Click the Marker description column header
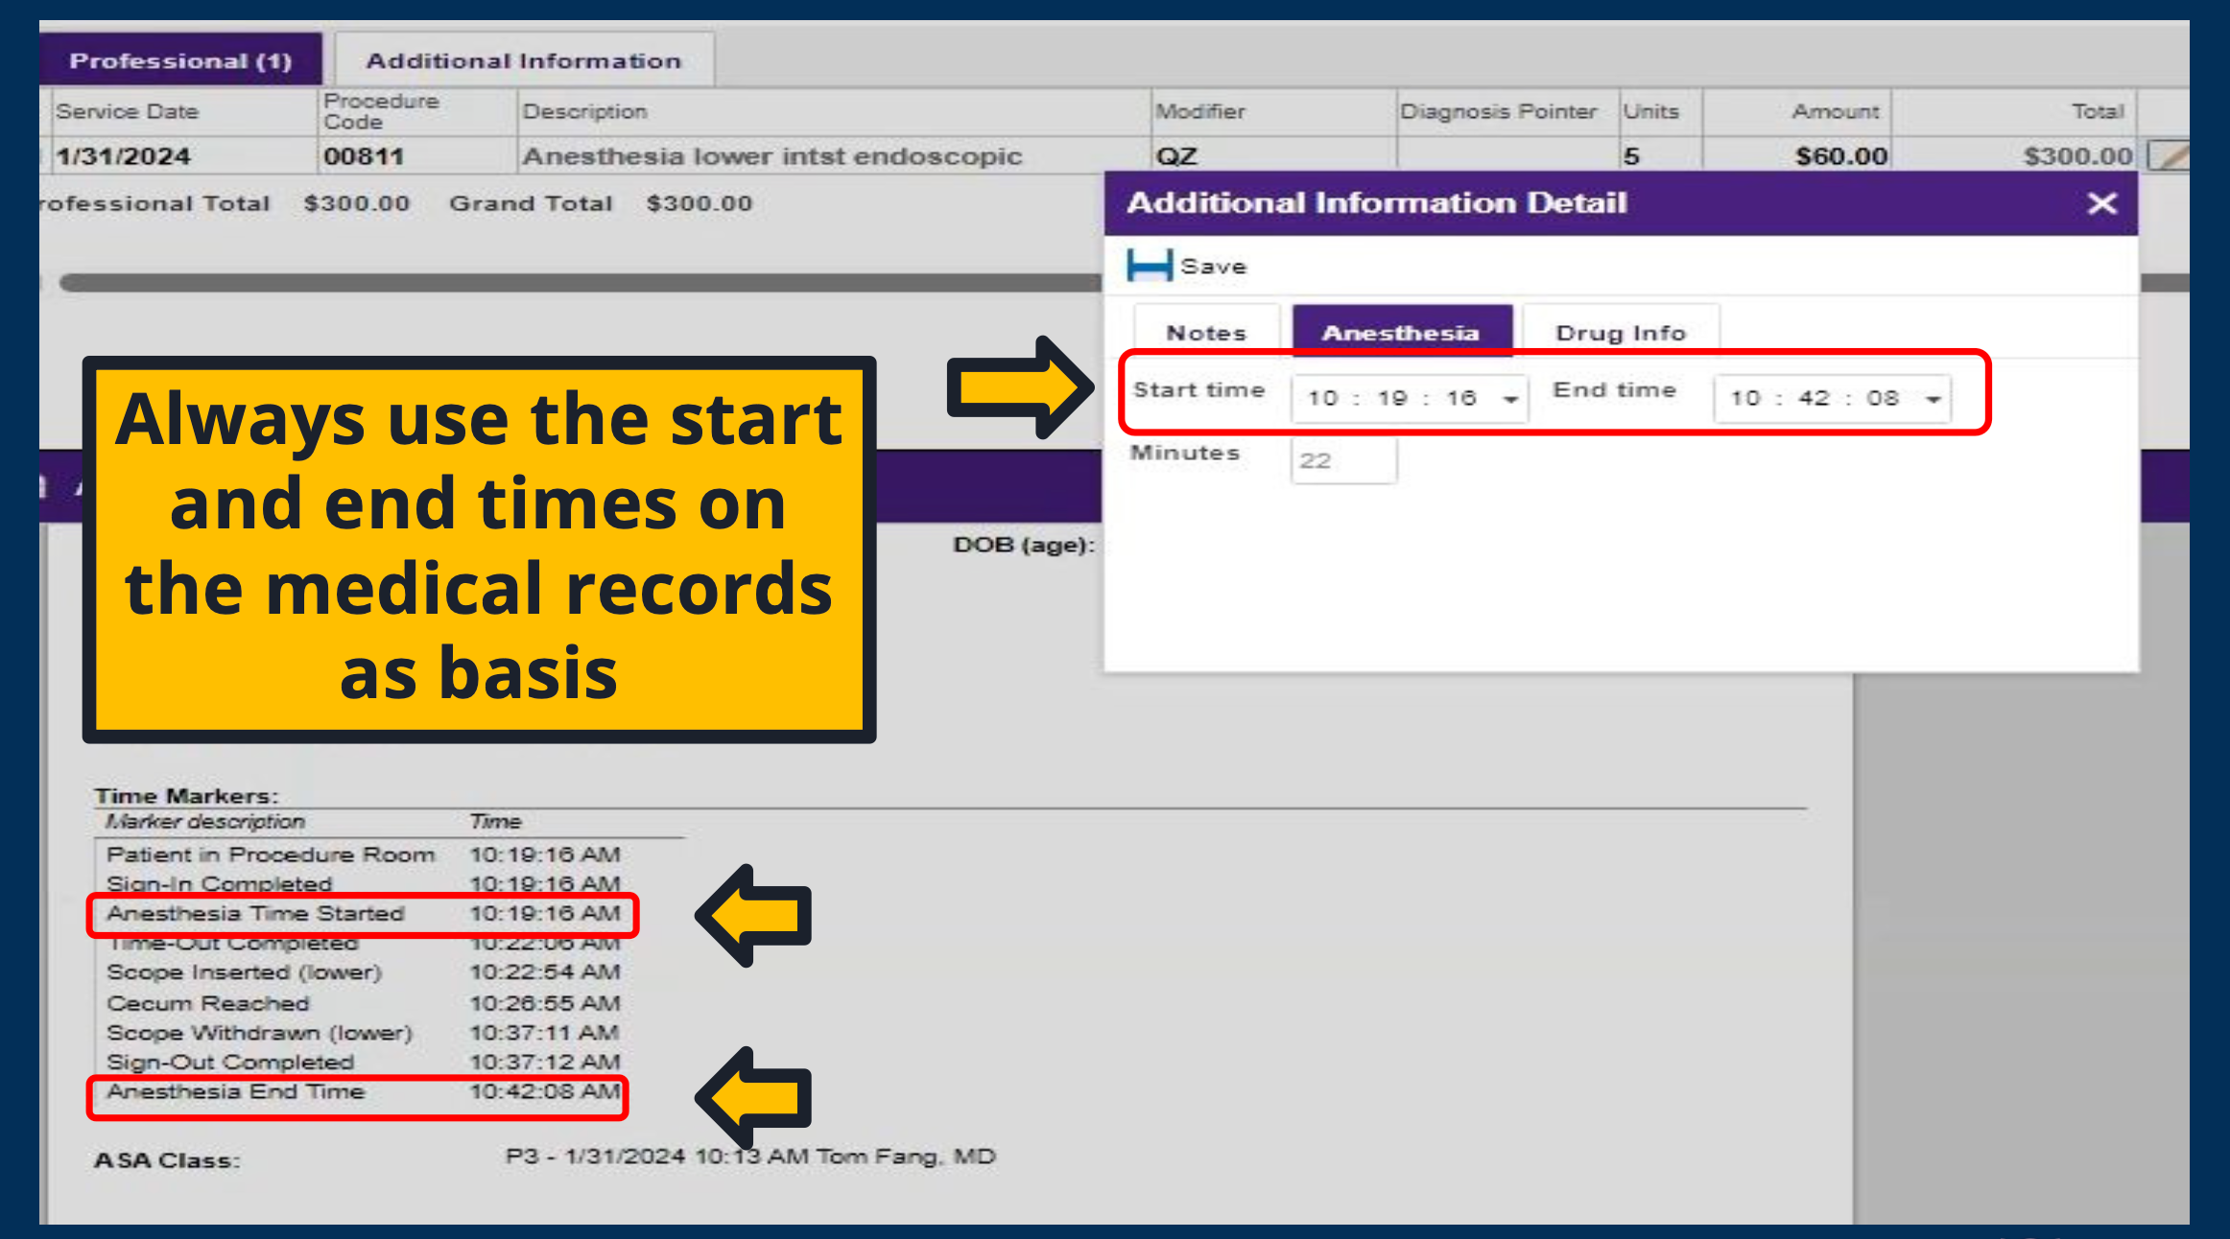The height and width of the screenshot is (1239, 2230). [x=204, y=822]
